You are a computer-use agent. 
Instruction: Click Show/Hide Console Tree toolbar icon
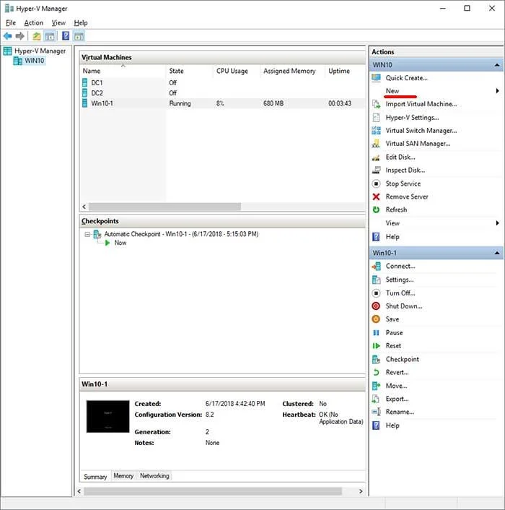click(50, 36)
